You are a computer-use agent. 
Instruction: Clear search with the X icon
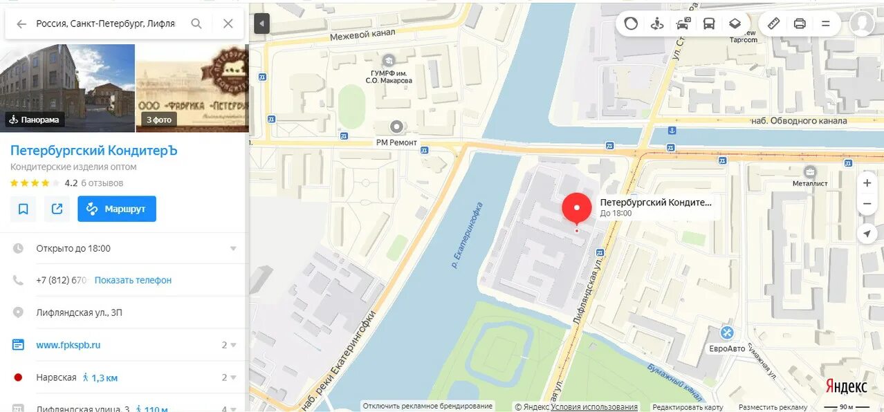point(228,24)
